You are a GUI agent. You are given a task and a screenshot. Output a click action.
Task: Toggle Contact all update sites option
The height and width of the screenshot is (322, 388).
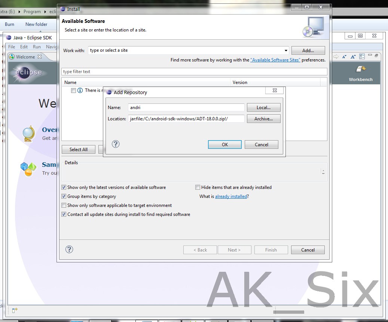pyautogui.click(x=64, y=214)
